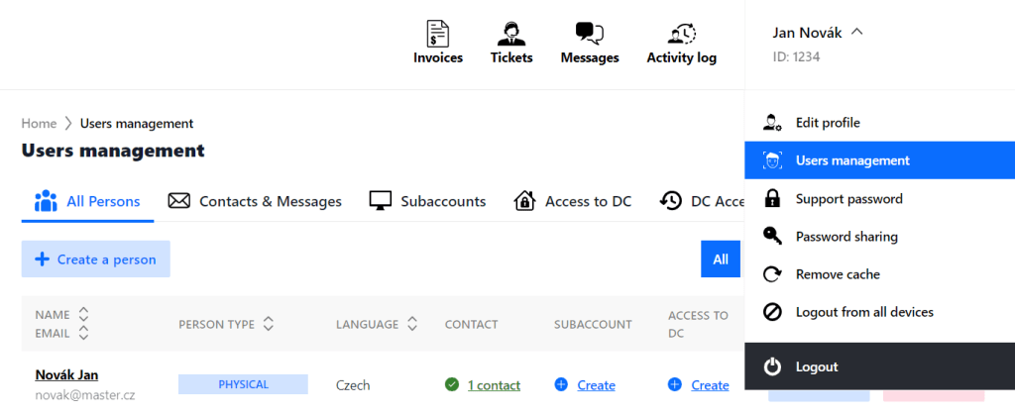Open the 1 contact link
This screenshot has height=415, width=1015.
494,385
